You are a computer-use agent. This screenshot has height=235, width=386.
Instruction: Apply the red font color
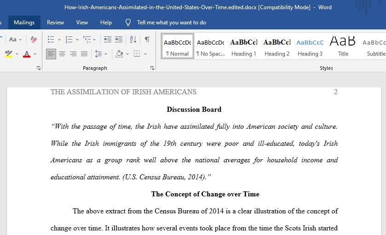[x=27, y=54]
